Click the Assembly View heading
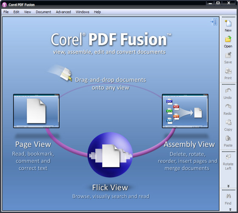This screenshot has width=238, height=213. coord(189,145)
